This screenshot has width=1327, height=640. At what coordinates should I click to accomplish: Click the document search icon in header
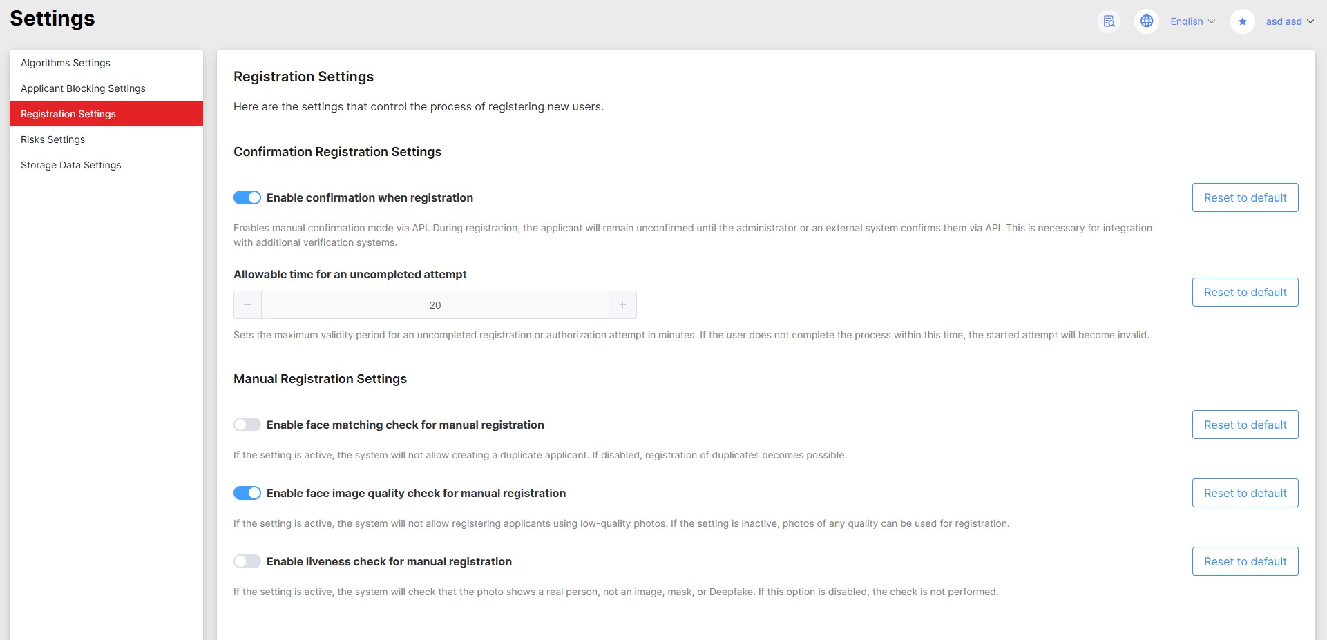click(x=1109, y=21)
